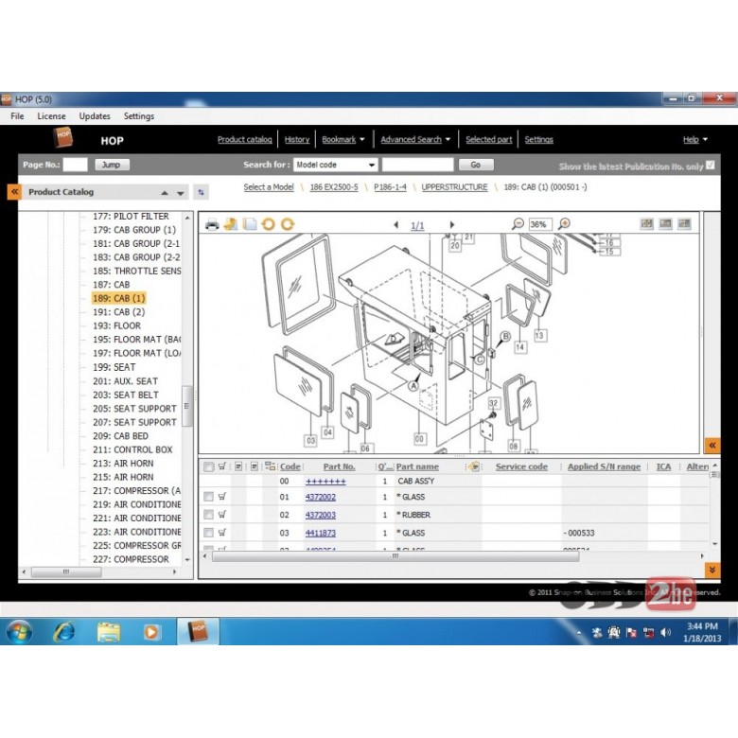Open Internet Explorer from the taskbar

tap(64, 632)
